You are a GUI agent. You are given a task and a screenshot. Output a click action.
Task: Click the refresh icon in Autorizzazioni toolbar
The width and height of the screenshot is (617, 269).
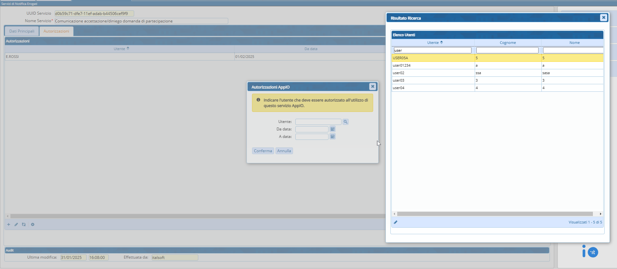(x=24, y=224)
